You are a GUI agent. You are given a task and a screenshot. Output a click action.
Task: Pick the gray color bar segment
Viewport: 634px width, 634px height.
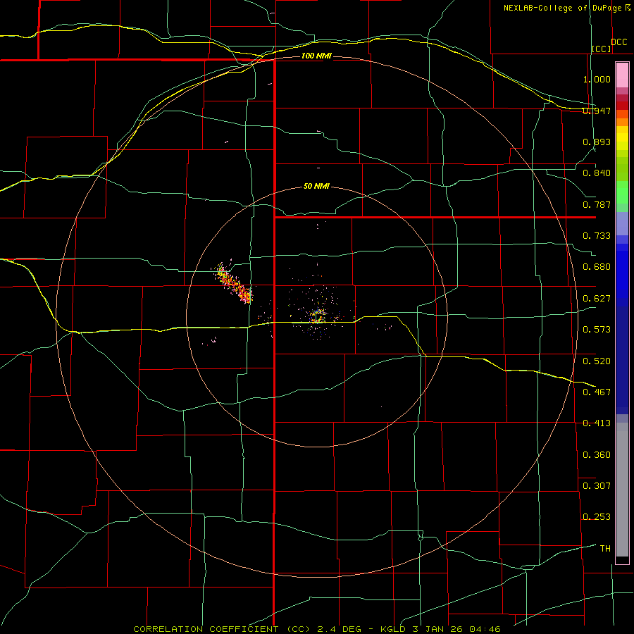(622, 490)
